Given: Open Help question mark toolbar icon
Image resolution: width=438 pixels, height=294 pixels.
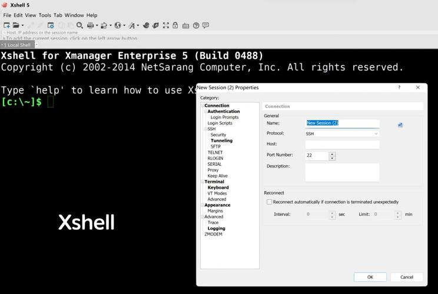Looking at the screenshot, I should (x=196, y=25).
